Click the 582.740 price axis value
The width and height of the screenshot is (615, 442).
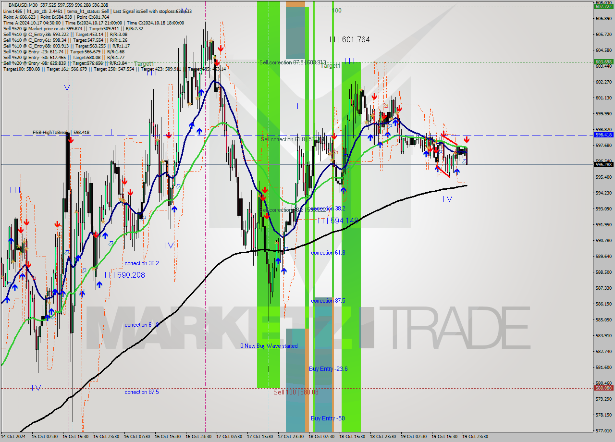(603, 352)
